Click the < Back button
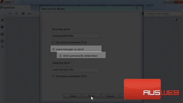Screen dimensions: 183x103 pyautogui.click(x=72, y=96)
